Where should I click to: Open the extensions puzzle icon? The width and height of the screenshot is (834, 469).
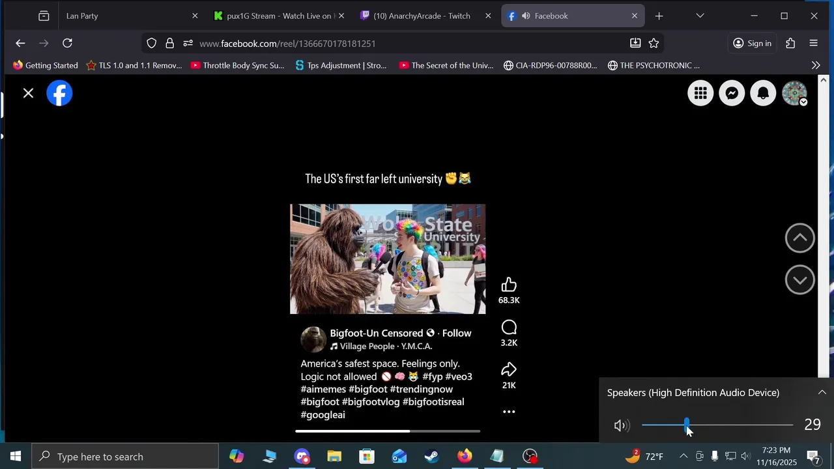[x=790, y=43]
